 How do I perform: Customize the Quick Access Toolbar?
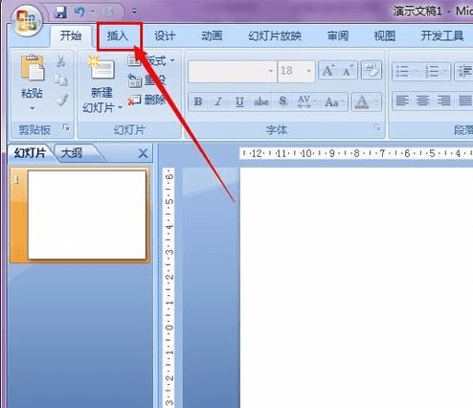134,11
